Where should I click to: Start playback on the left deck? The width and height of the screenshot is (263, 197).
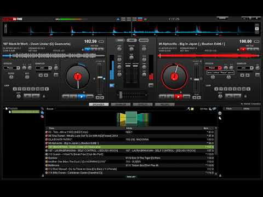click(82, 97)
